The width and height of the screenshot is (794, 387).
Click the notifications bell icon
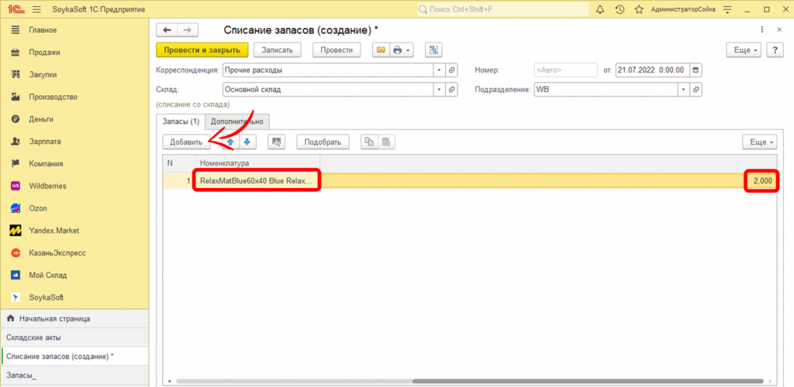[600, 9]
